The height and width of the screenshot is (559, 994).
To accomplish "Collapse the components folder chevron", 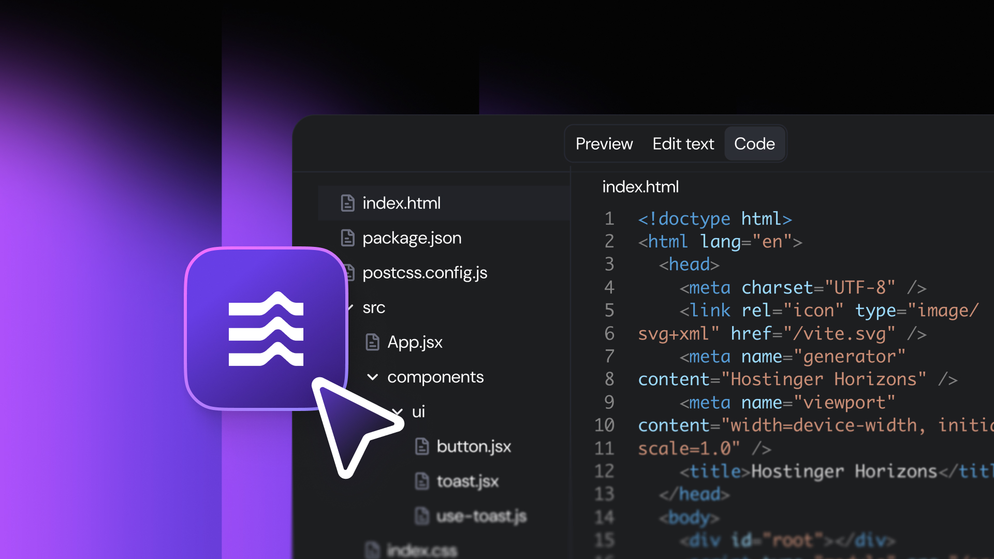I will (x=373, y=377).
